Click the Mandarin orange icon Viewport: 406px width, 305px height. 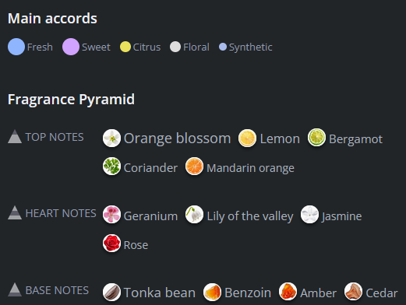pos(194,166)
